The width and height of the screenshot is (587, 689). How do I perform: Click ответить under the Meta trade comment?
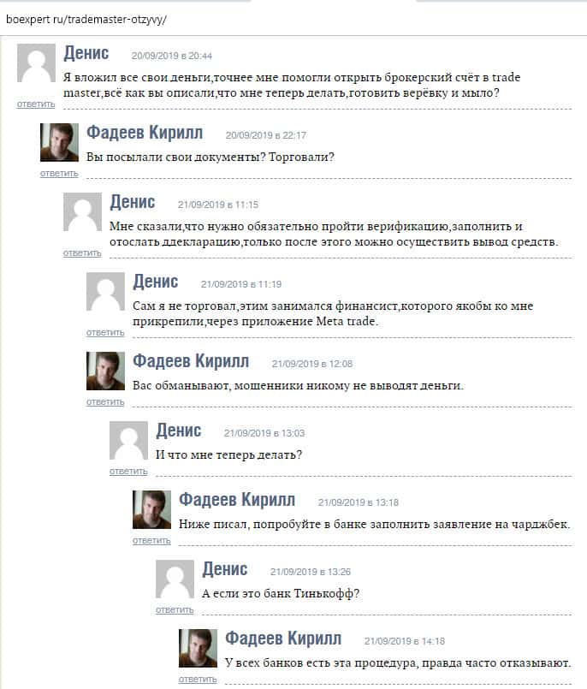tap(105, 333)
